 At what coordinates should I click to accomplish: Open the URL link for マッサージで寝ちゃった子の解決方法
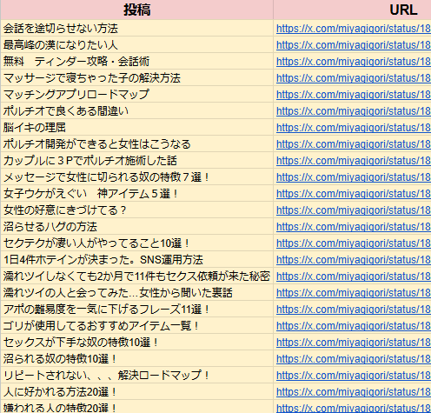pyautogui.click(x=354, y=78)
